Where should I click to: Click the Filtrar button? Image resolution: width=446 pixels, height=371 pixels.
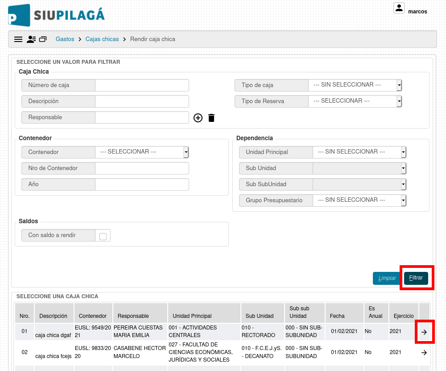coord(416,278)
